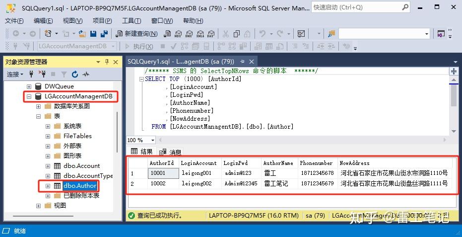Close the SQLQuery1.sql tab

pos(251,62)
